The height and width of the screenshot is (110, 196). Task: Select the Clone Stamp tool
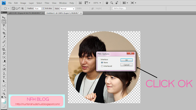tap(4, 49)
